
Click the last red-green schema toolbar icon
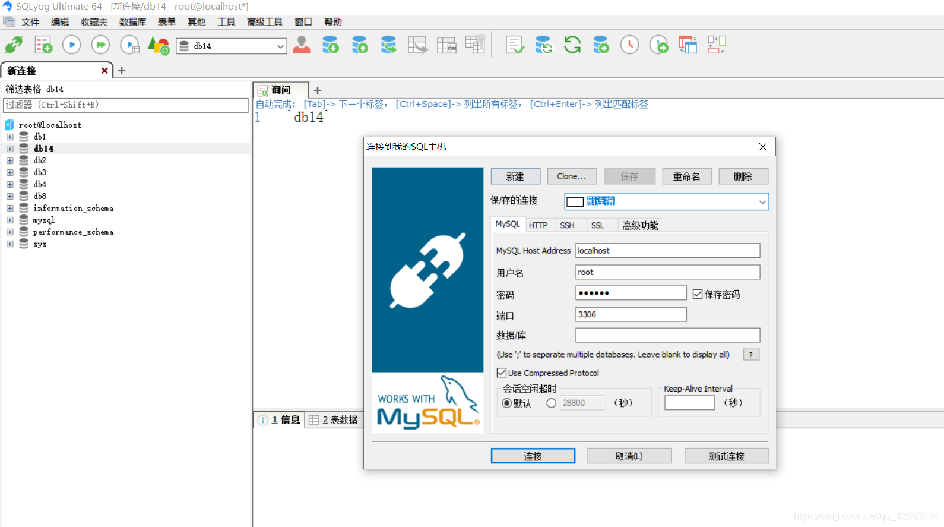click(717, 45)
